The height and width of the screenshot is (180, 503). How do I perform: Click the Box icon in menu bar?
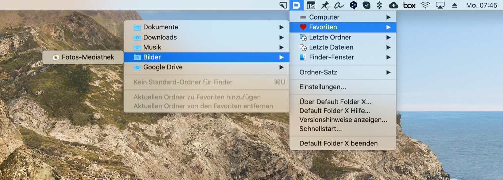tap(409, 5)
